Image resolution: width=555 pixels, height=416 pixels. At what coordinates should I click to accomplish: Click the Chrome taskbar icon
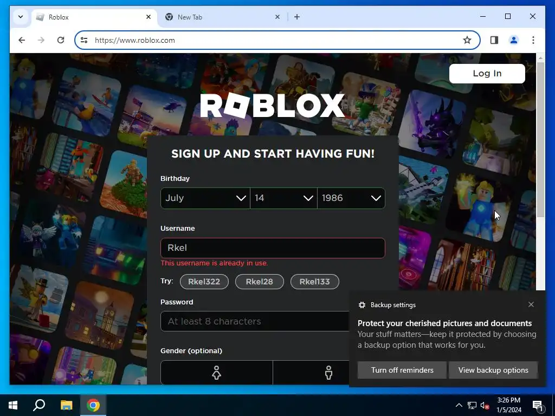(x=93, y=405)
